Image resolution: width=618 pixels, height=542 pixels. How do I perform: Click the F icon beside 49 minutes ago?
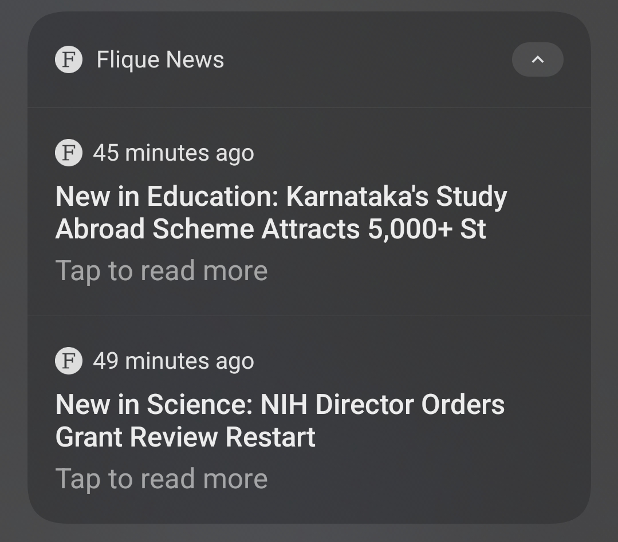[69, 361]
